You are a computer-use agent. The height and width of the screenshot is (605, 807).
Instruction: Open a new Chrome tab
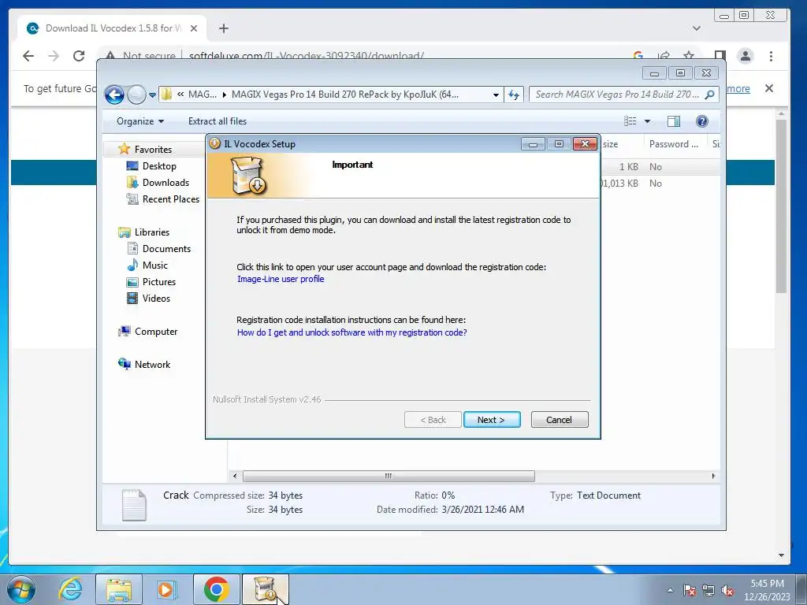coord(223,28)
